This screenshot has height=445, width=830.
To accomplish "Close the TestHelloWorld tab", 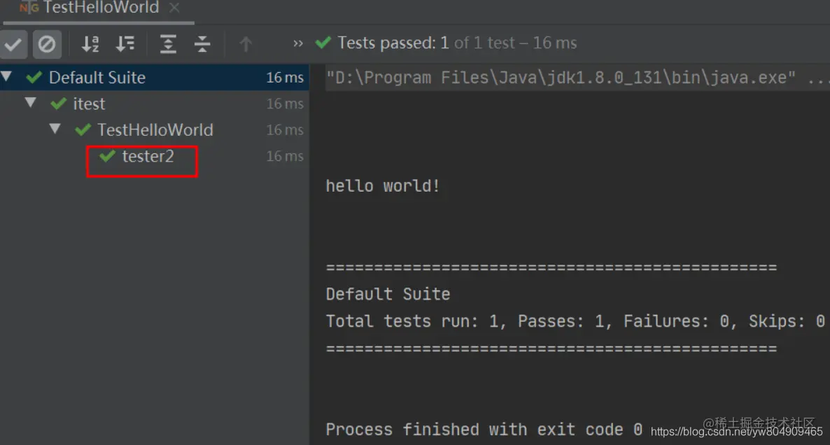I will click(x=174, y=8).
